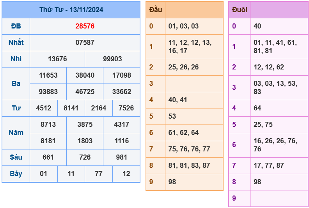Image resolution: width=309 pixels, height=208 pixels.
Task: Click the Đầu column header
Action: [x=156, y=10]
